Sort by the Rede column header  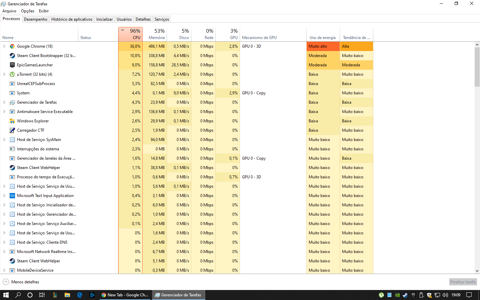point(203,34)
